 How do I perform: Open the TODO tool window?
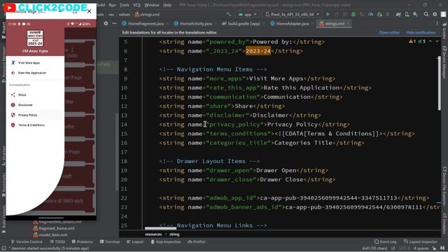click(57, 241)
